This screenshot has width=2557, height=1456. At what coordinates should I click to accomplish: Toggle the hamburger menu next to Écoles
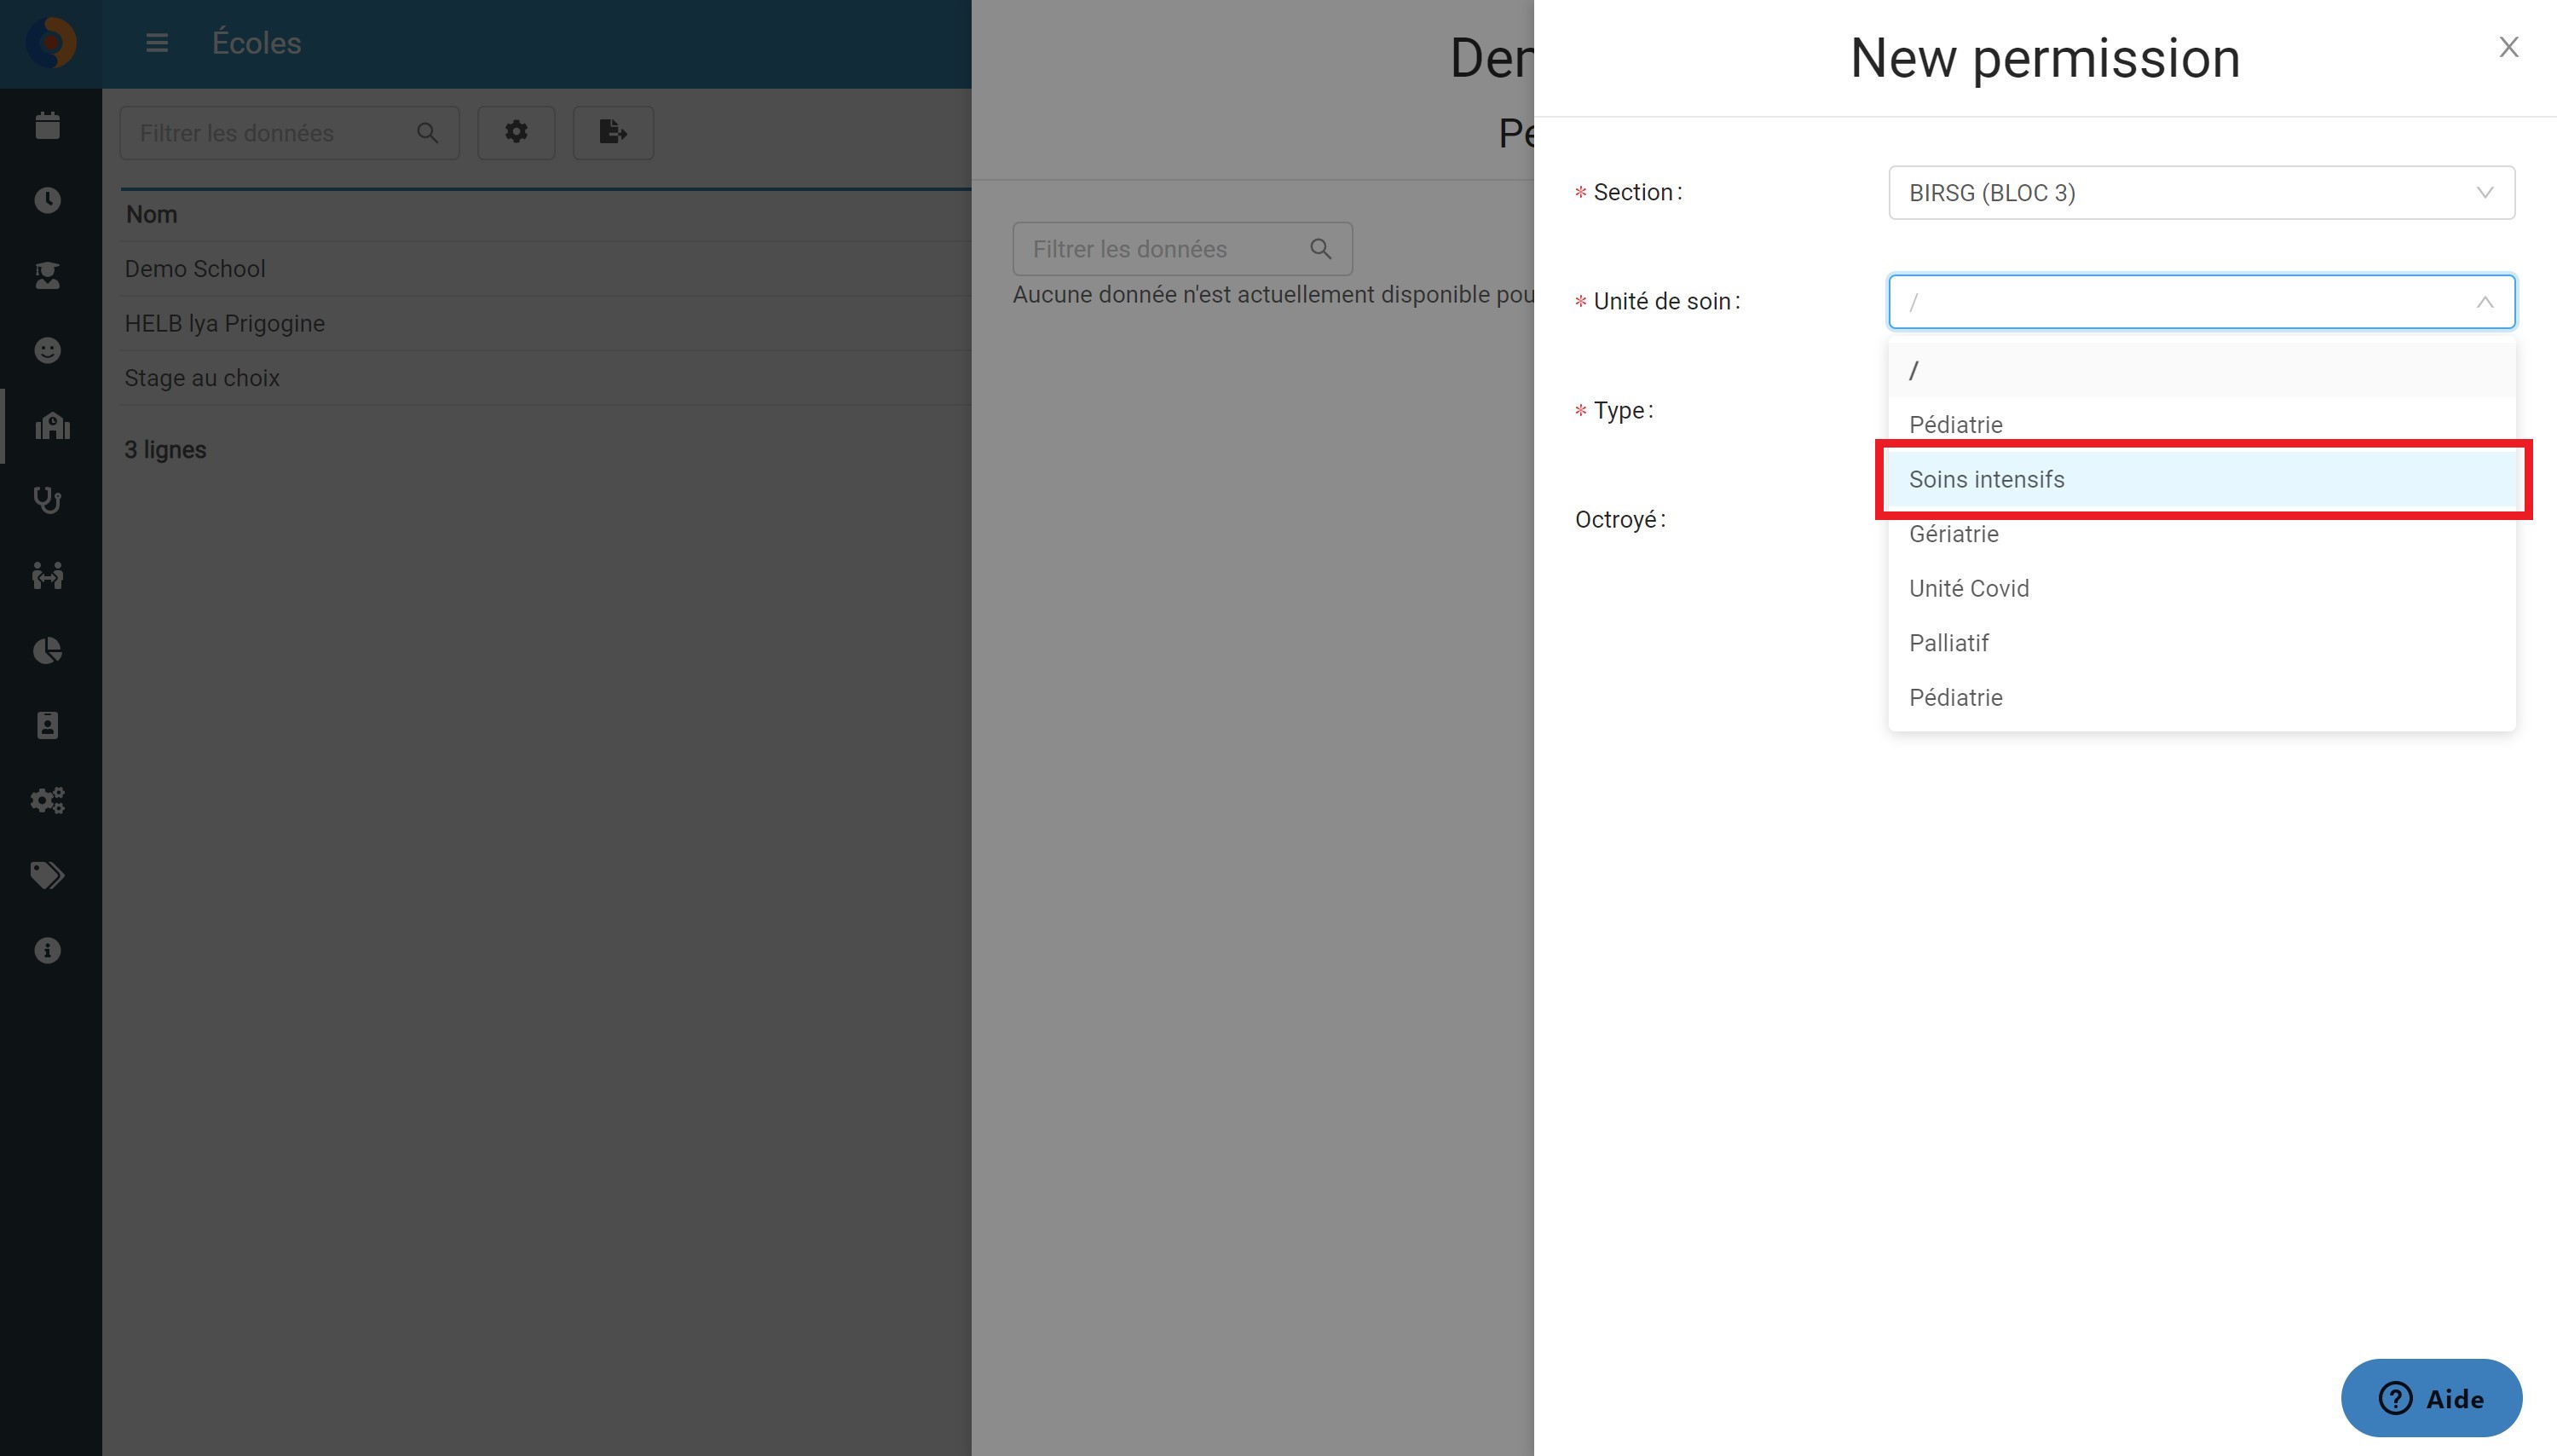(157, 43)
